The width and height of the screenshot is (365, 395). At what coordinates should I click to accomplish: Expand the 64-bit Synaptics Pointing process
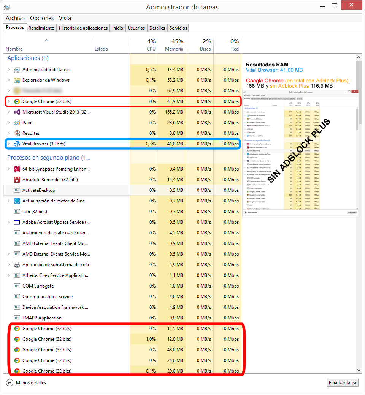(9, 169)
